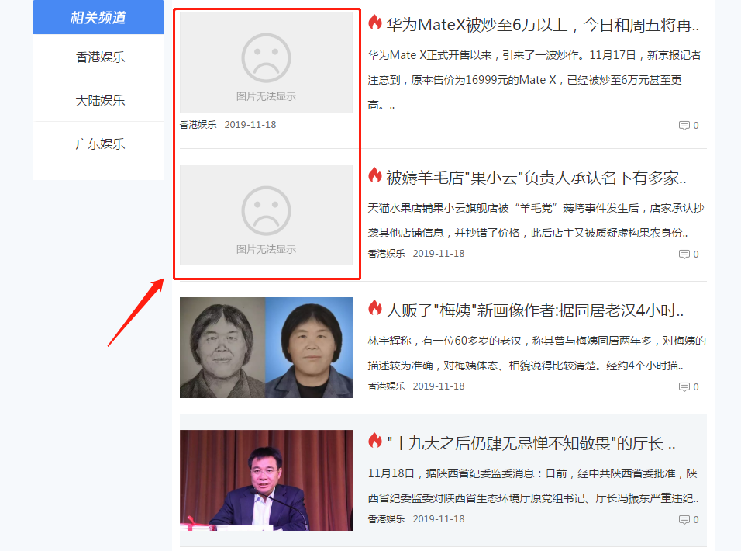
Task: Click flame icon beside 十九大 headline
Action: 375,442
